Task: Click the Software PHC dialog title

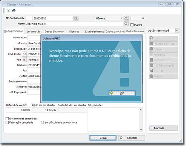Action: [51, 38]
